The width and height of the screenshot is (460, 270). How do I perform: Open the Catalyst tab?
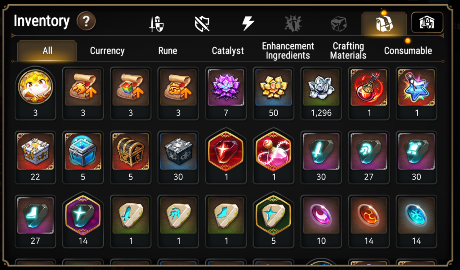[x=228, y=51]
